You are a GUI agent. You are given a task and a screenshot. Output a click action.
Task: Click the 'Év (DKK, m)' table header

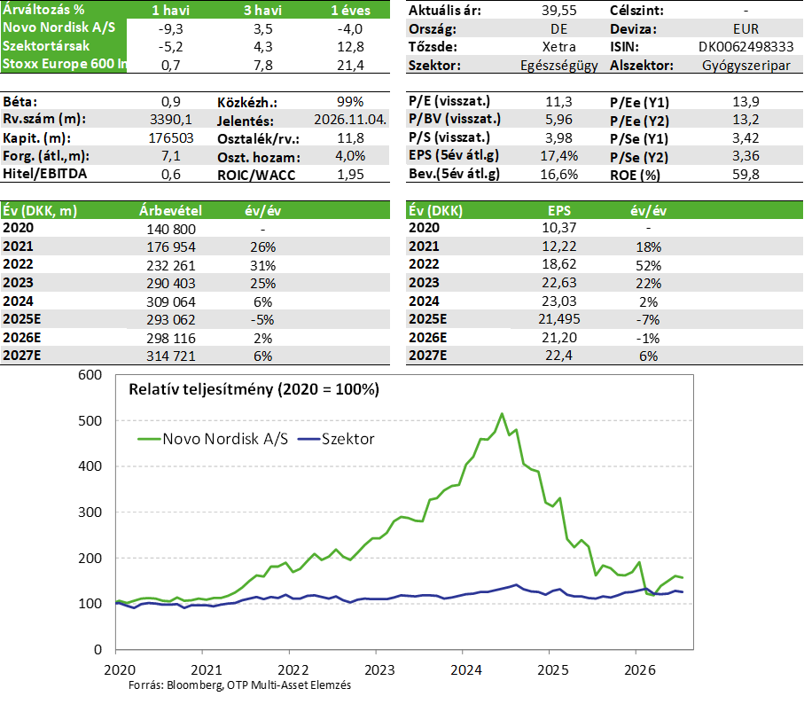click(40, 211)
